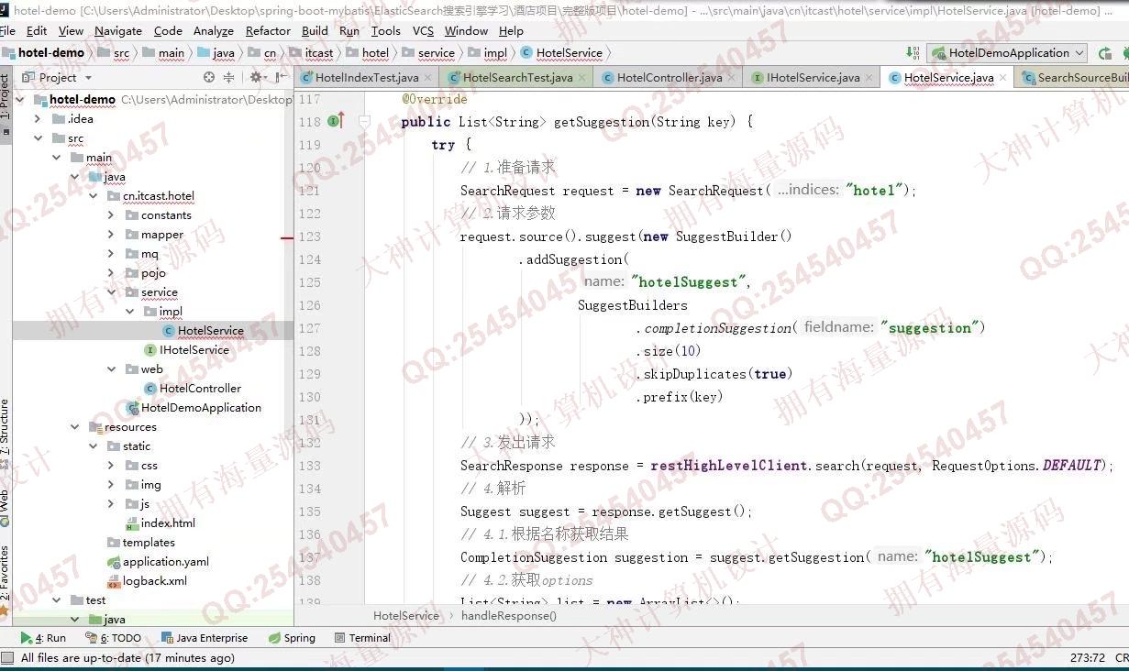Close HotelService.java tab
This screenshot has width=1129, height=671.
[1003, 78]
